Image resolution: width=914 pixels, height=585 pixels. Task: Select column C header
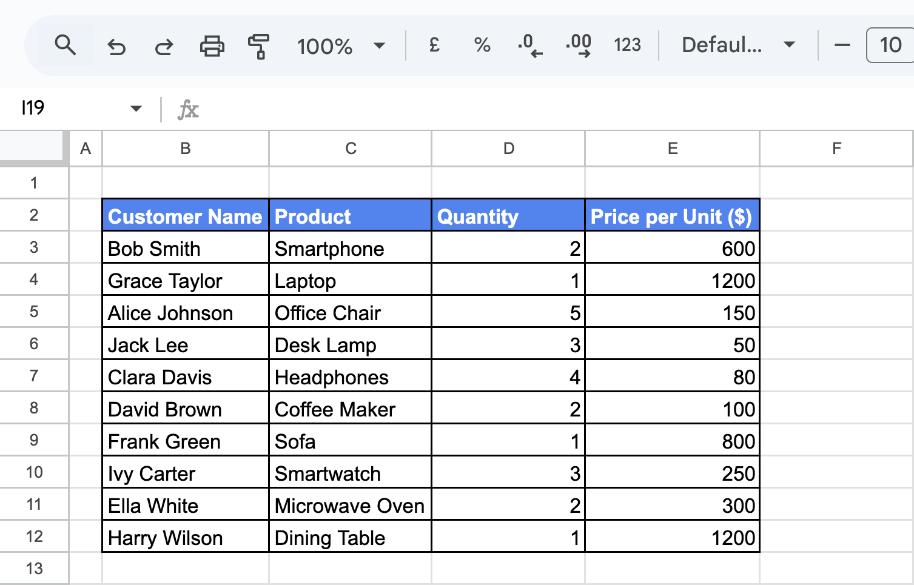351,149
